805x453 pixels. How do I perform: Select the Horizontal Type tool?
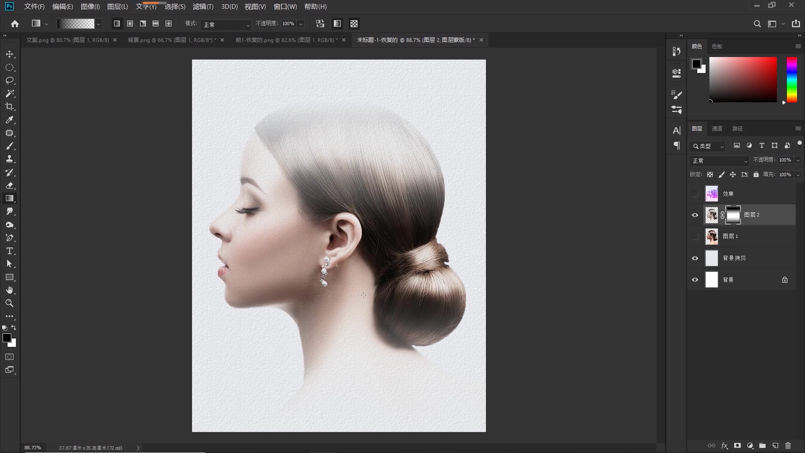10,251
